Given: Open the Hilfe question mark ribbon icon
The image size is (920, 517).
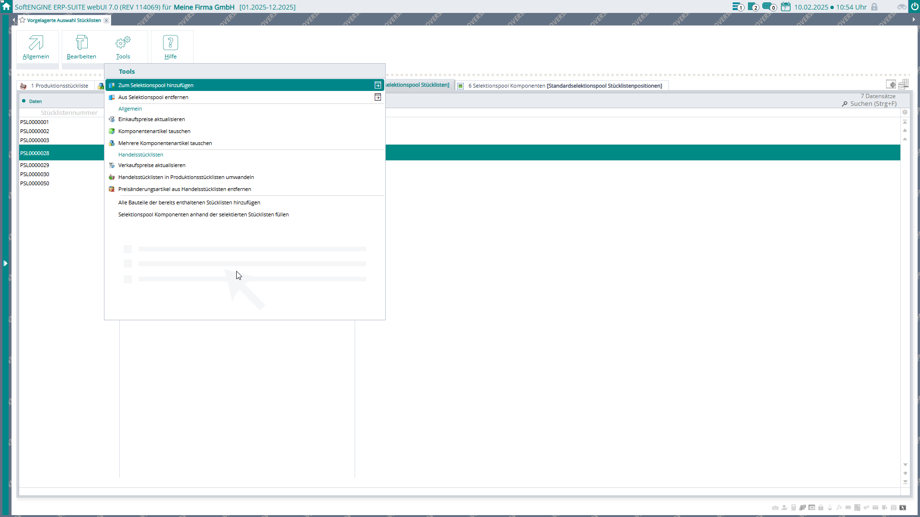Looking at the screenshot, I should (171, 46).
